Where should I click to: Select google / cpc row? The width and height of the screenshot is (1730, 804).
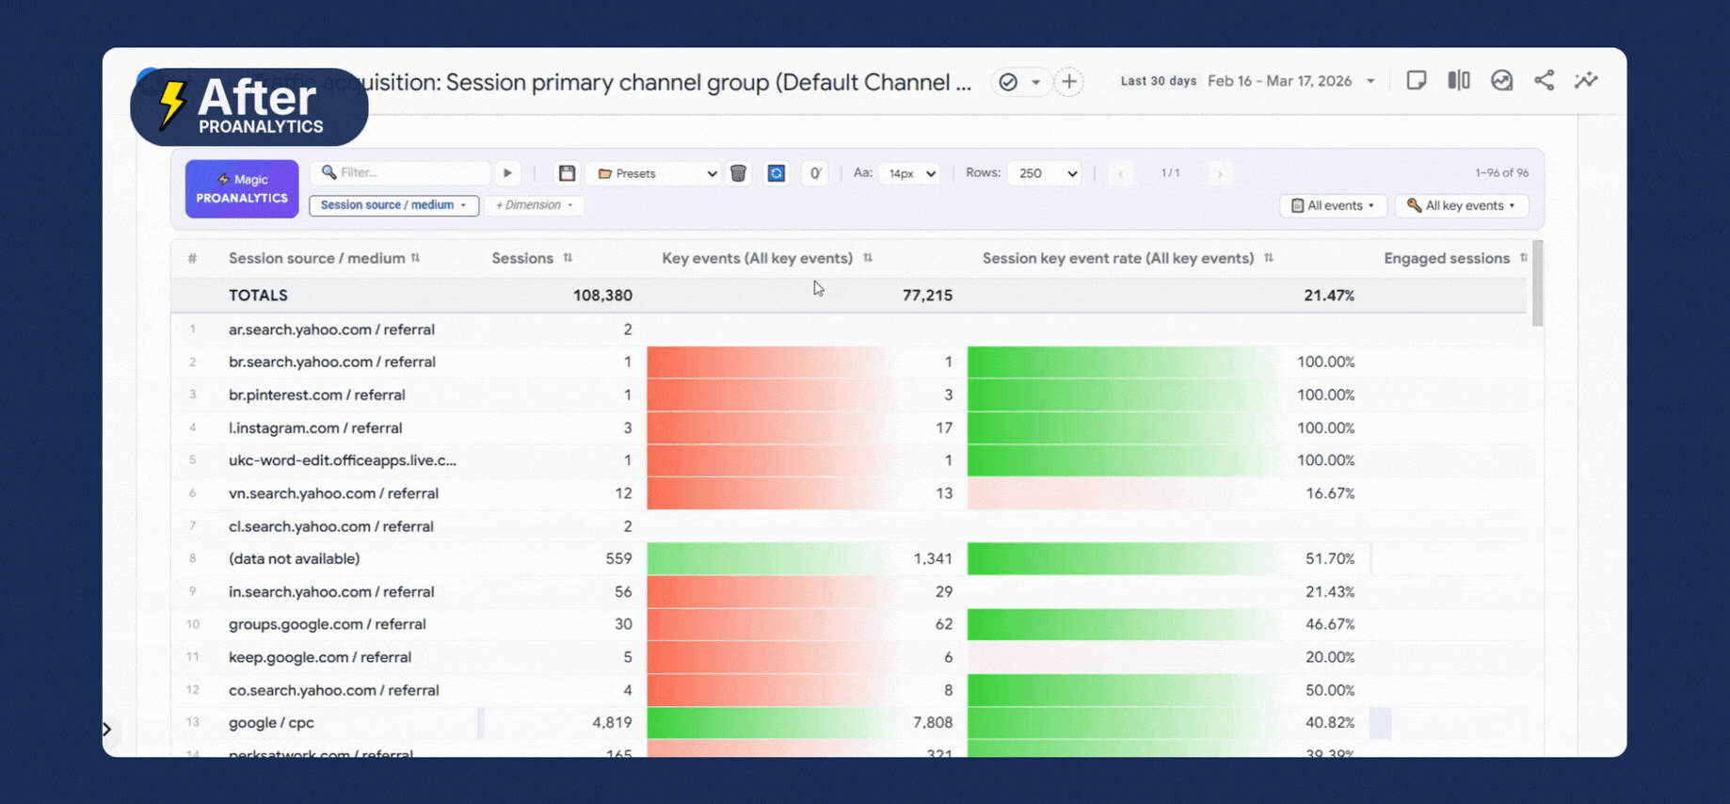pos(849,723)
